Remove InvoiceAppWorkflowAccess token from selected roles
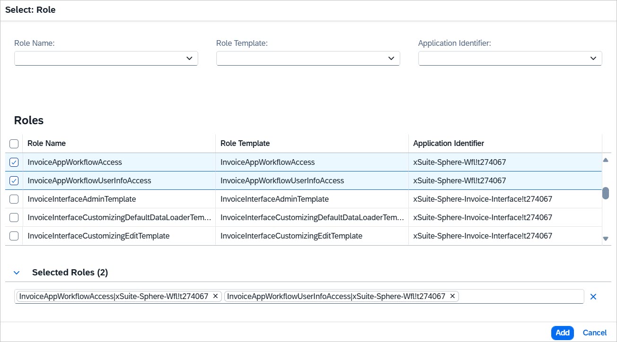The image size is (617, 342). (215, 296)
